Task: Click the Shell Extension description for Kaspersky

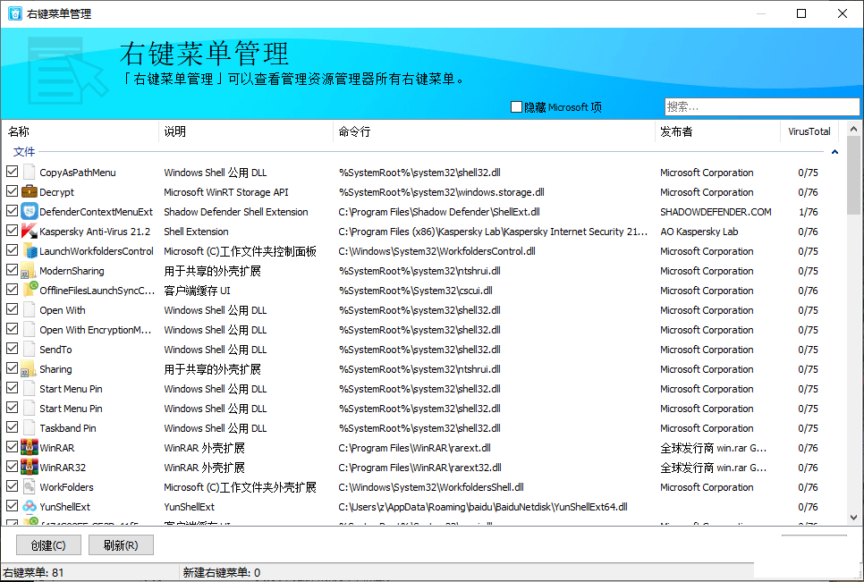Action: coord(196,232)
